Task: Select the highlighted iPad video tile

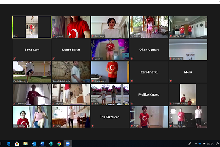Action: (32, 27)
